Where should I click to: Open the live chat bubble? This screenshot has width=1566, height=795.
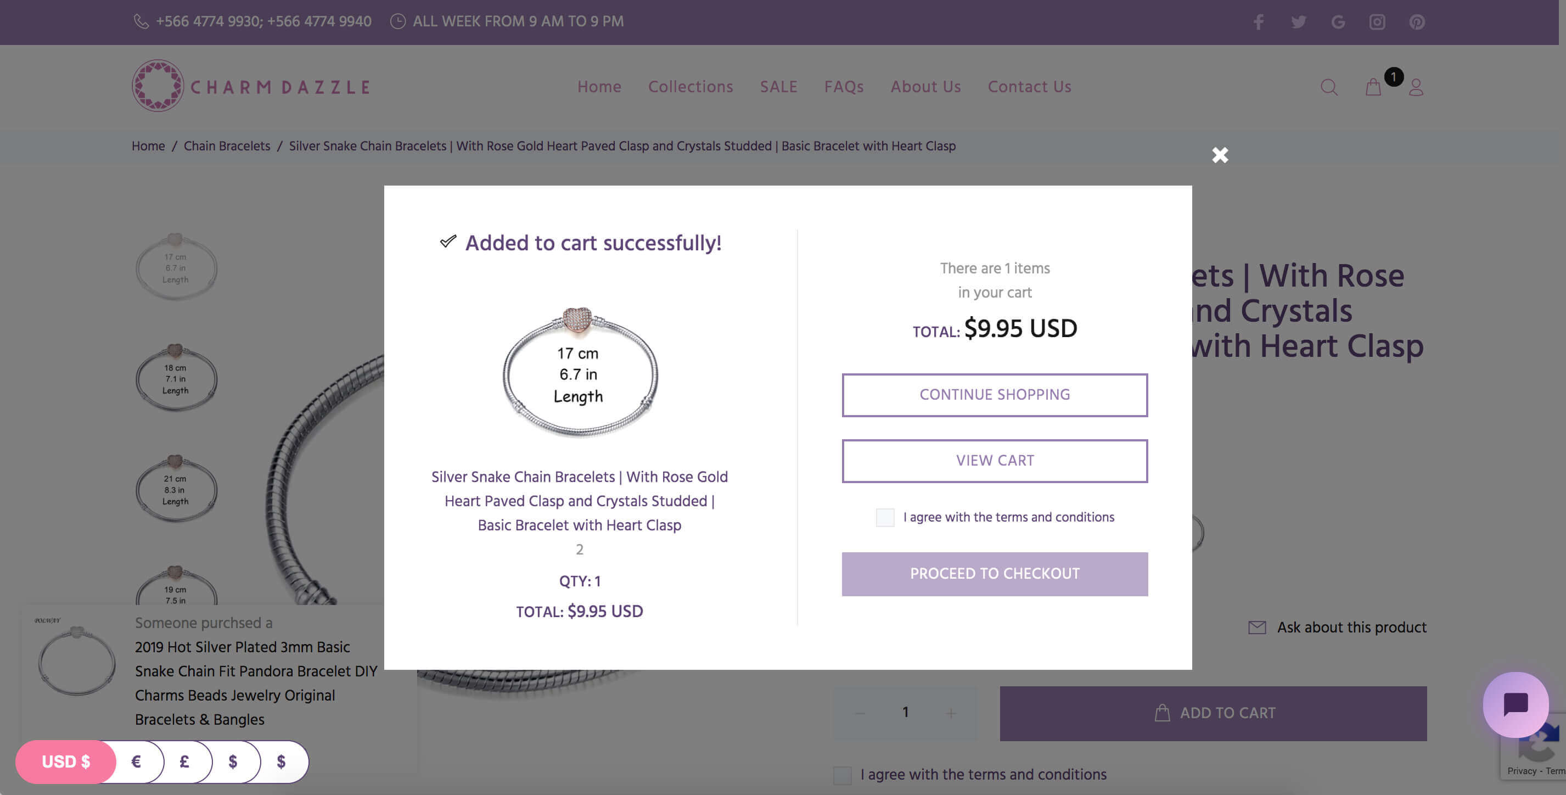click(x=1515, y=704)
